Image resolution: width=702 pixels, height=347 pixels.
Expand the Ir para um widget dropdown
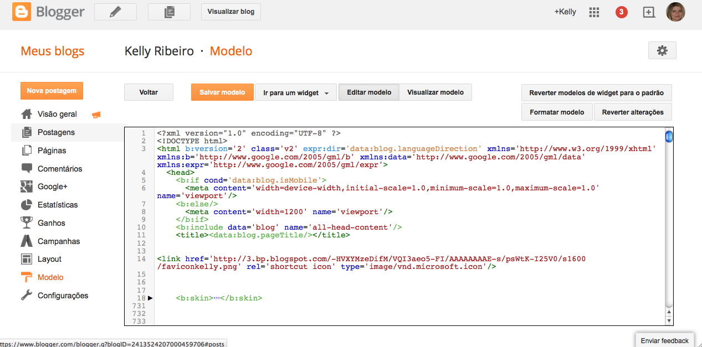(296, 92)
